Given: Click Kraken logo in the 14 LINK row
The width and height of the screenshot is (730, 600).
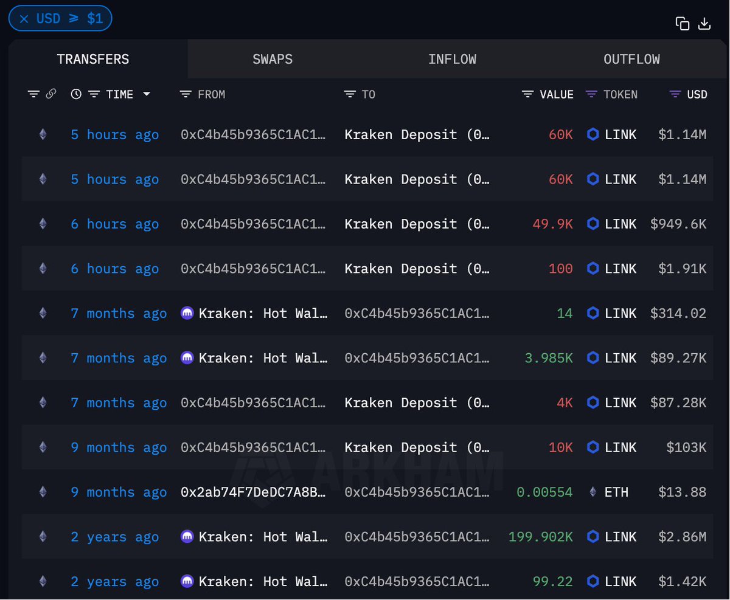Looking at the screenshot, I should 187,313.
